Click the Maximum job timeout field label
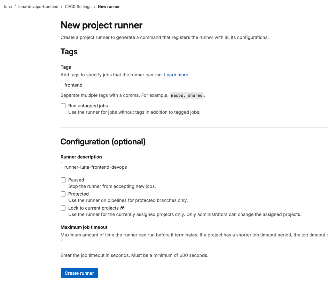The image size is (328, 285). pos(84,227)
